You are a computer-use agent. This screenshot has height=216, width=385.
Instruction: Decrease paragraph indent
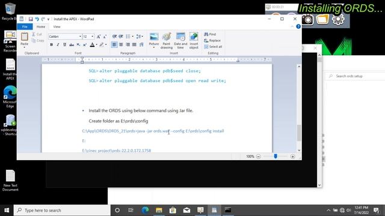click(x=114, y=37)
